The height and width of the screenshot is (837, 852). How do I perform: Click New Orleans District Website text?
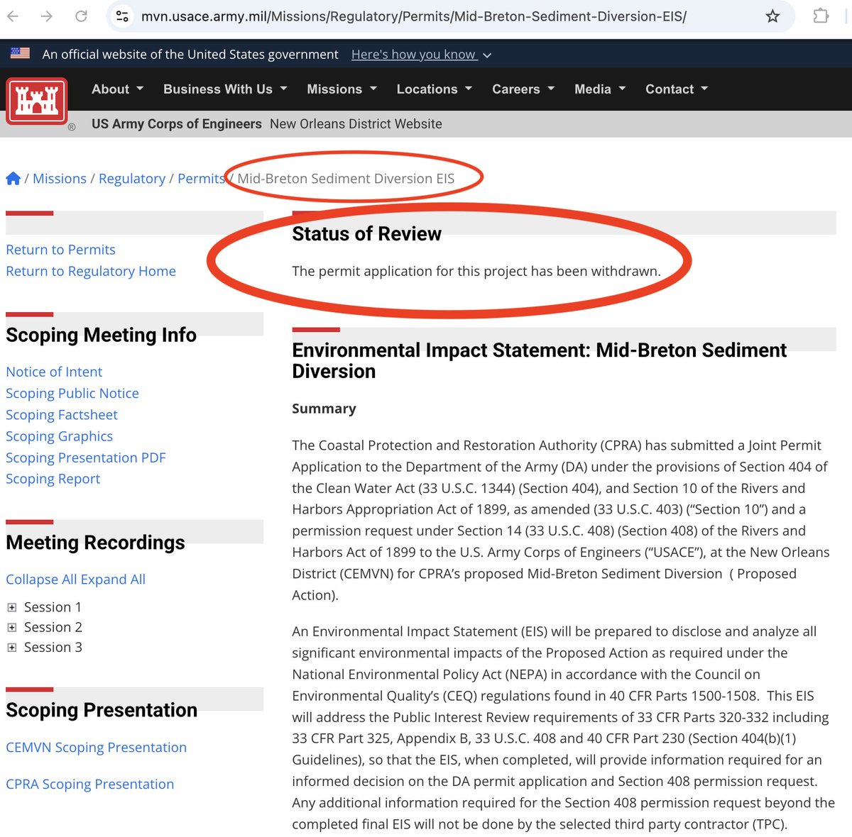356,124
